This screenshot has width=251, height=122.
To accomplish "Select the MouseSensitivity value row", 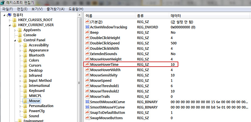I will point(104,75).
